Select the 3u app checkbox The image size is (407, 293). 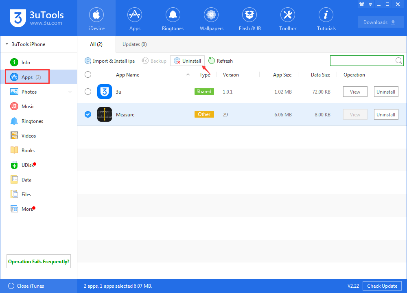click(x=88, y=92)
